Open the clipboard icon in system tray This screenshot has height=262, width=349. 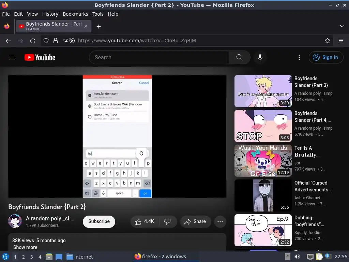pyautogui.click(x=319, y=257)
